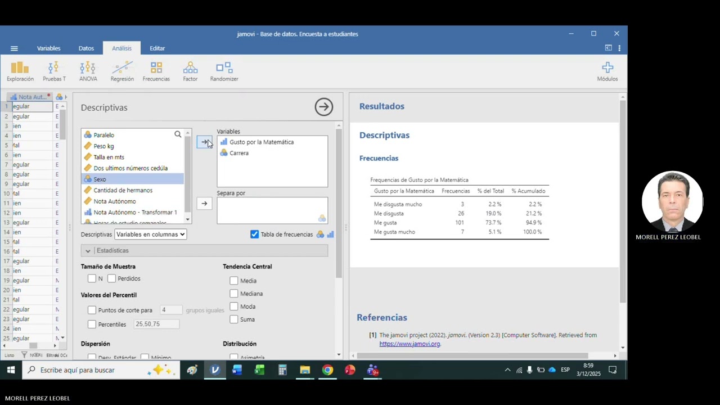Screen dimensions: 720x405
Task: Click the cut points groups number field
Action: point(171,310)
